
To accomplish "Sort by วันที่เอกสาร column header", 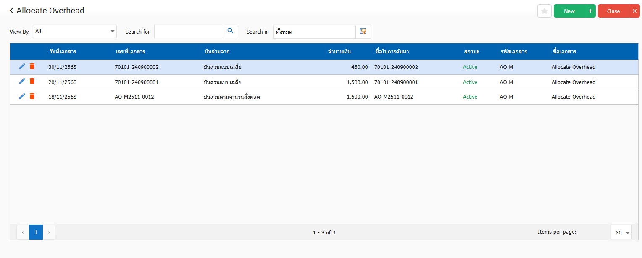I will click(62, 52).
